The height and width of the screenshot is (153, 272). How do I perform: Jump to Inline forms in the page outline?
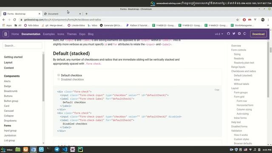pos(240,118)
